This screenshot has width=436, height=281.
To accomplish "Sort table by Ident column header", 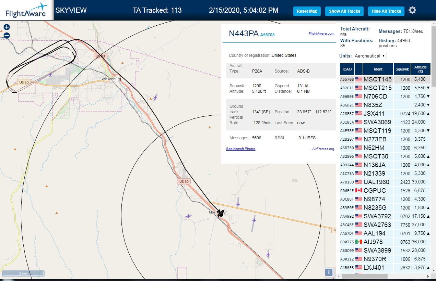I will 378,69.
